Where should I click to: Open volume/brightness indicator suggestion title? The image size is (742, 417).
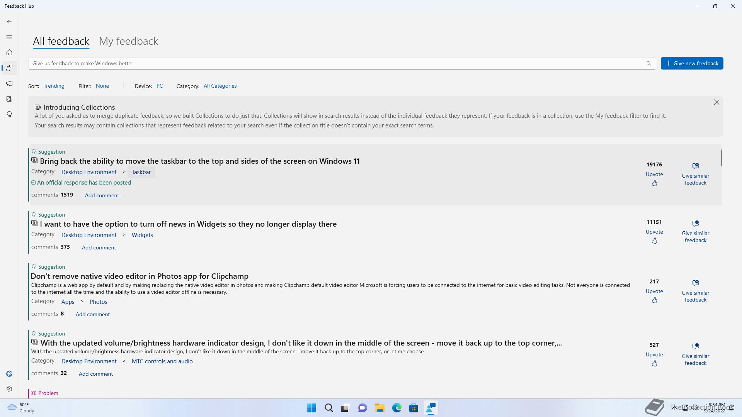[301, 343]
